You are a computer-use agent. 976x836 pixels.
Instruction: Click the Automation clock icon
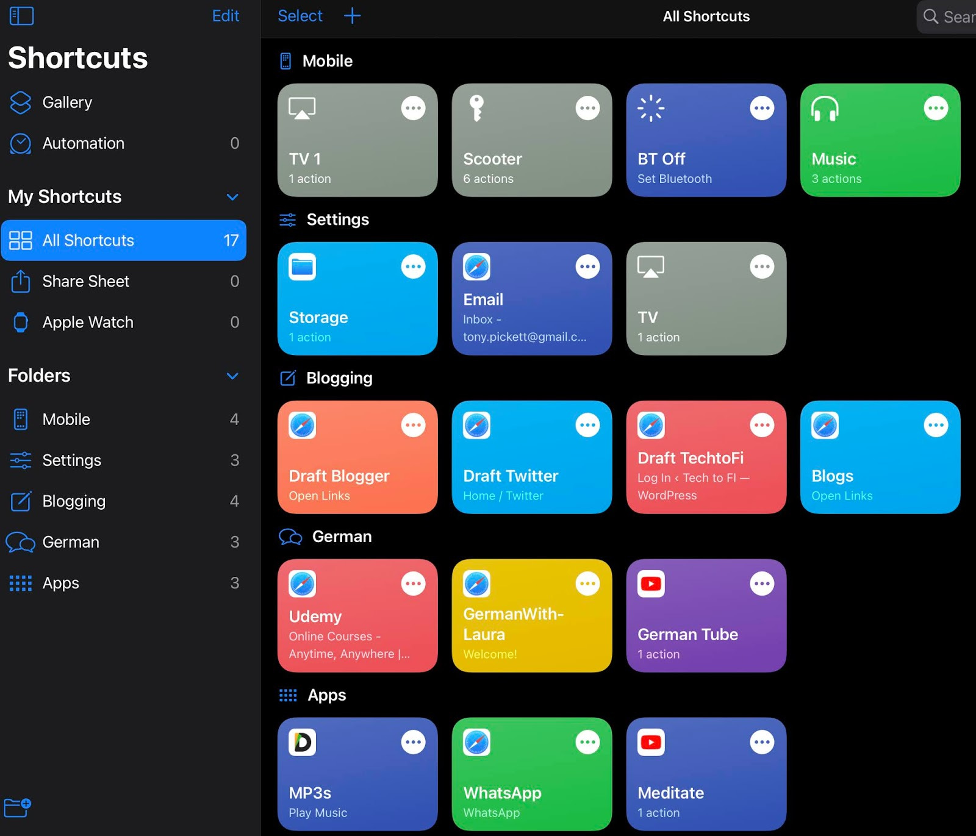[21, 143]
